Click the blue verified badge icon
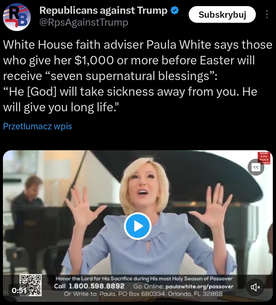This screenshot has width=276, height=305. (x=175, y=10)
